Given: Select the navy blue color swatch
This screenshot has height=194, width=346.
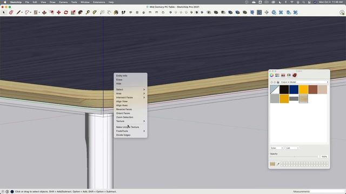Looking at the screenshot, I should coord(294,89).
